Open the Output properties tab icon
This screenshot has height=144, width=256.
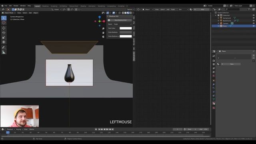214,64
